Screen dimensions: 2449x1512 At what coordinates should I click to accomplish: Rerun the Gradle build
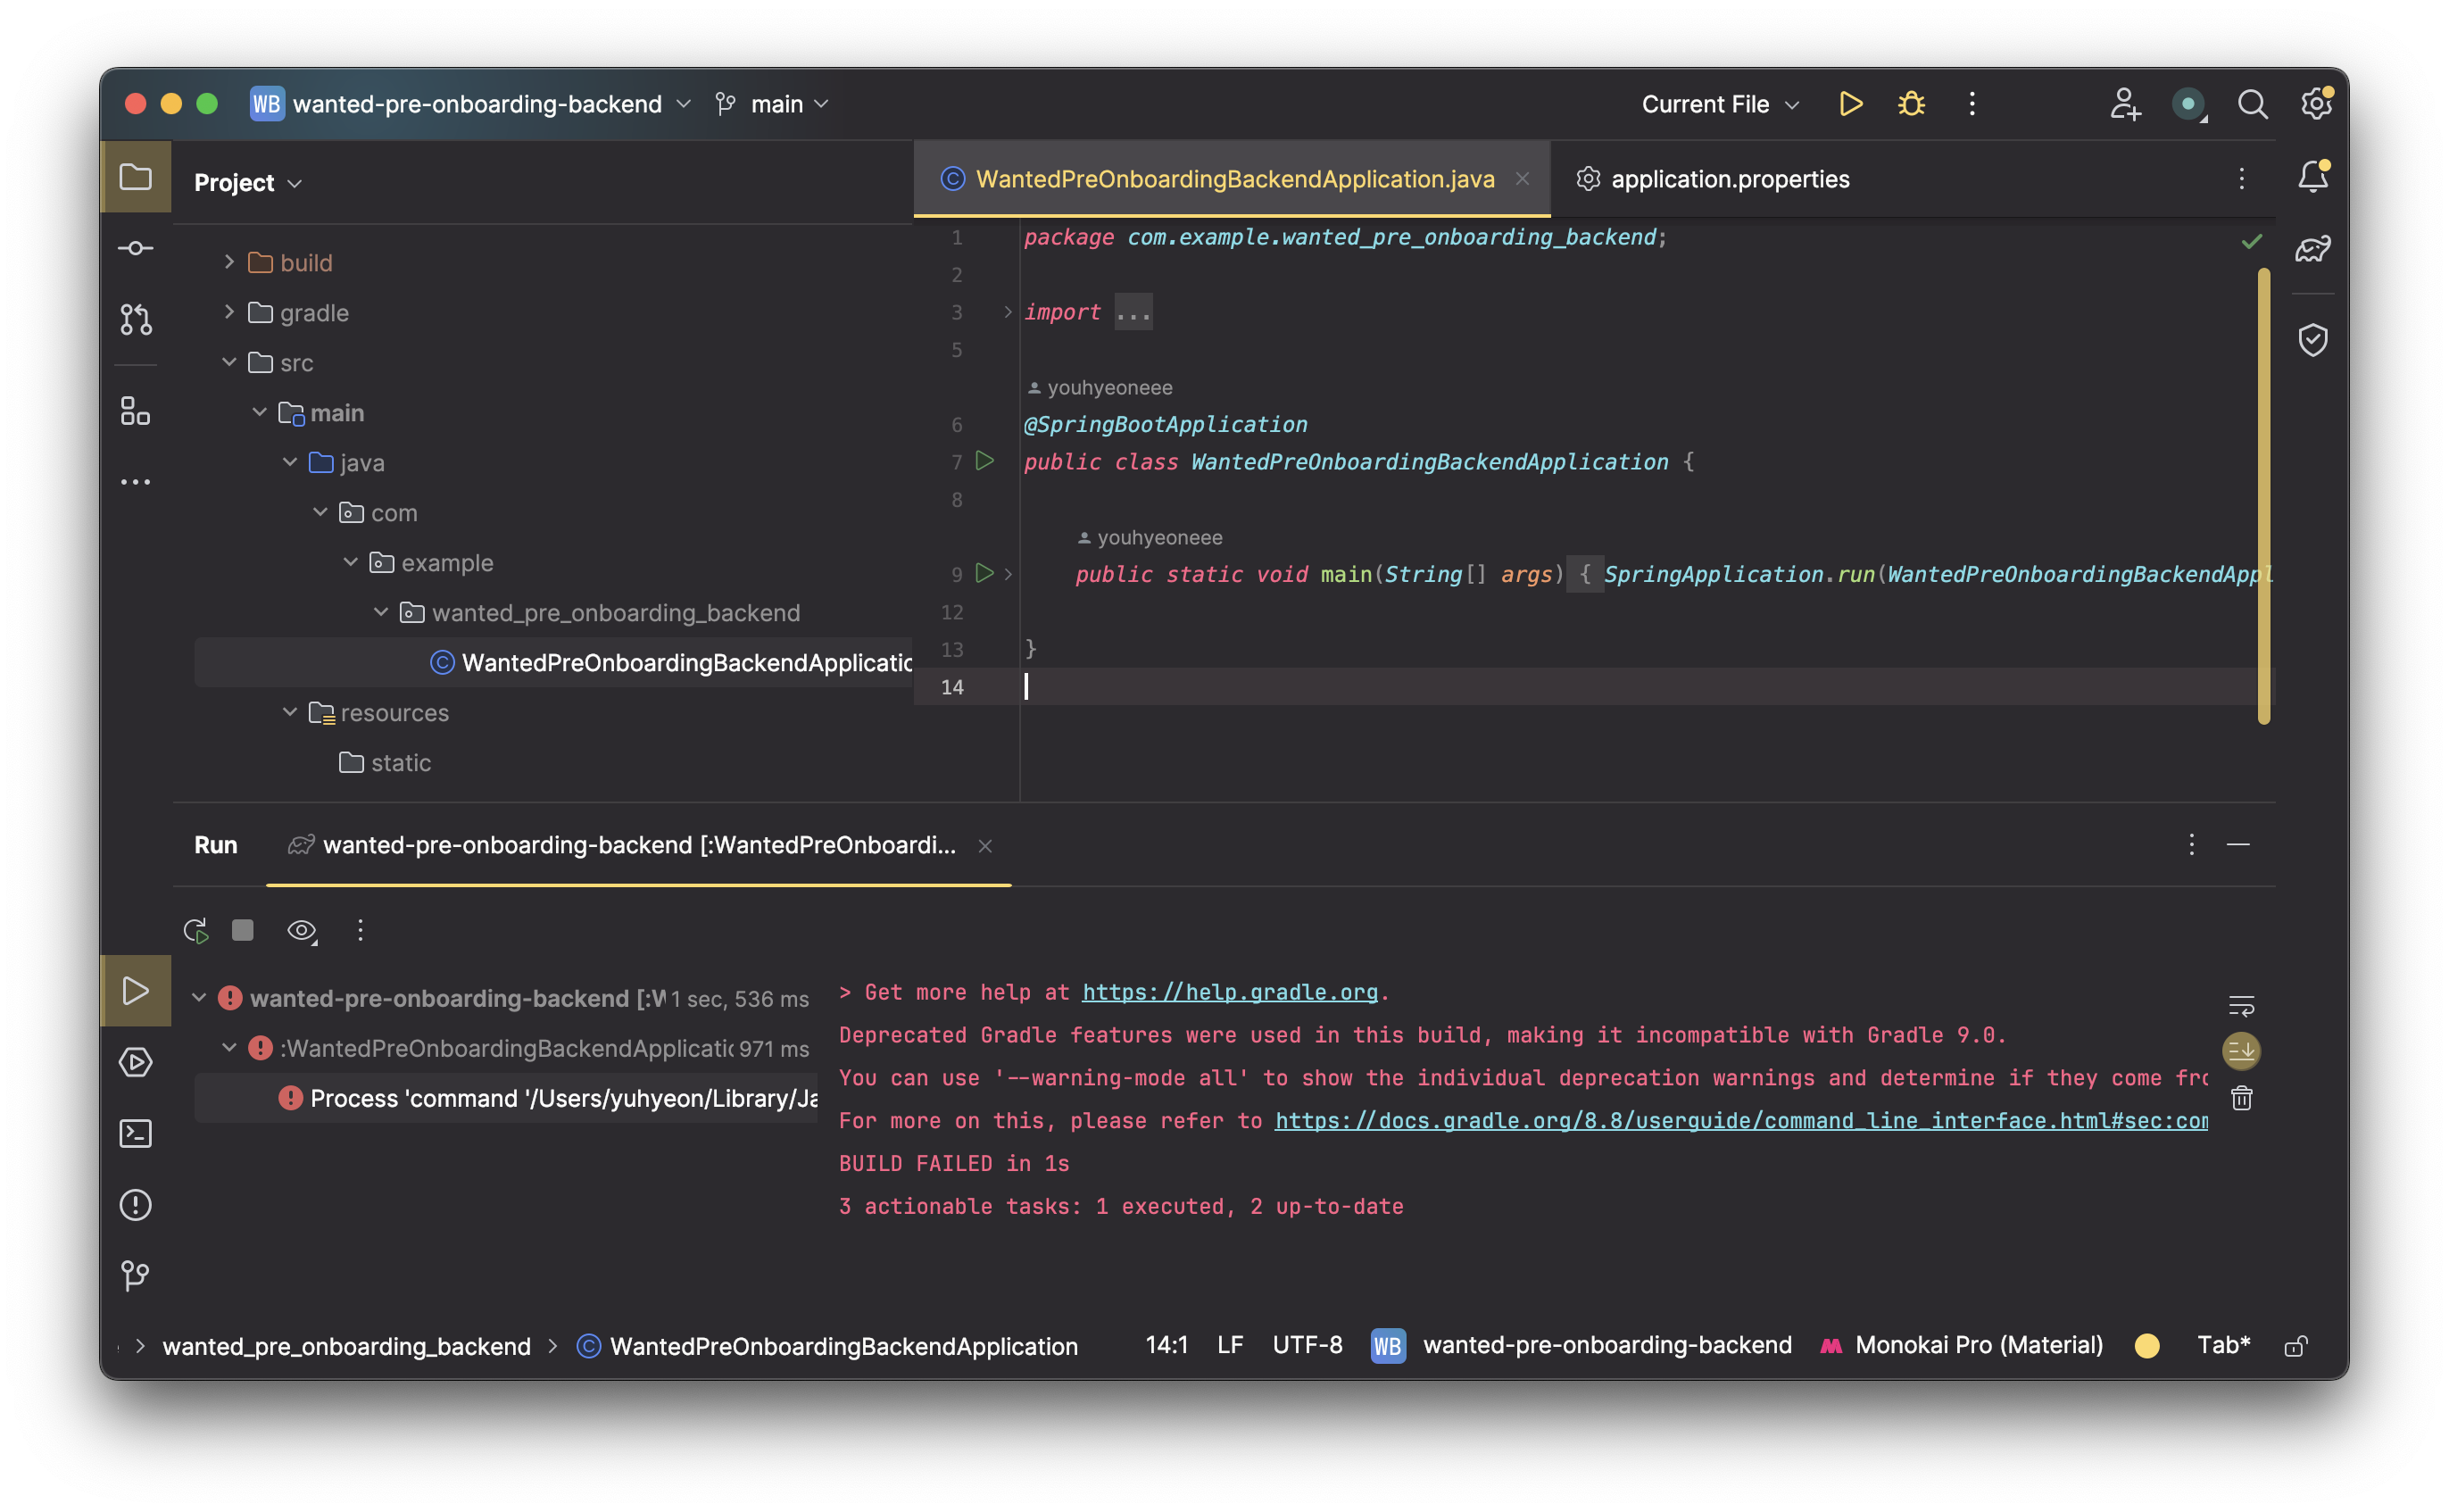pyautogui.click(x=196, y=931)
